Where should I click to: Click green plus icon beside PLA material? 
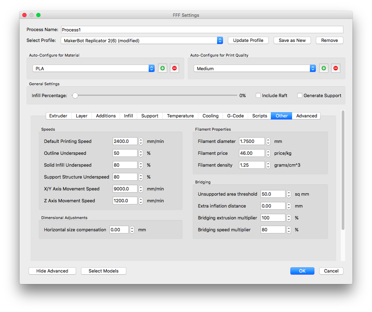click(x=163, y=68)
